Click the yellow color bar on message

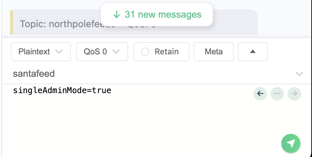tap(12, 22)
